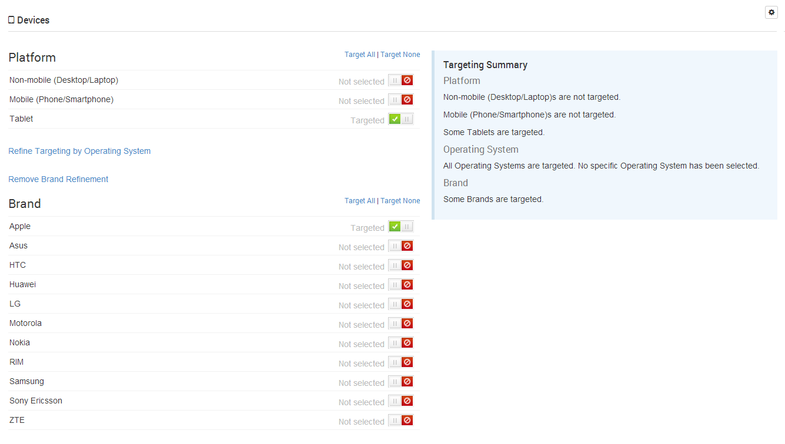Enable targeting via grey half of Non-mobile toggle
The width and height of the screenshot is (785, 444).
pos(395,80)
